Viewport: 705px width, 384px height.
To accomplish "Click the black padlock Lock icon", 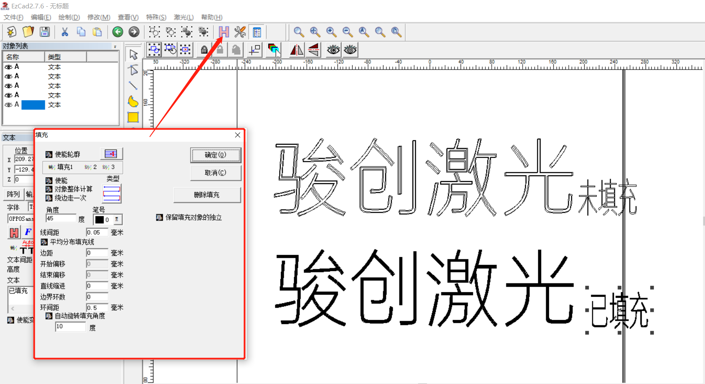I will [204, 50].
